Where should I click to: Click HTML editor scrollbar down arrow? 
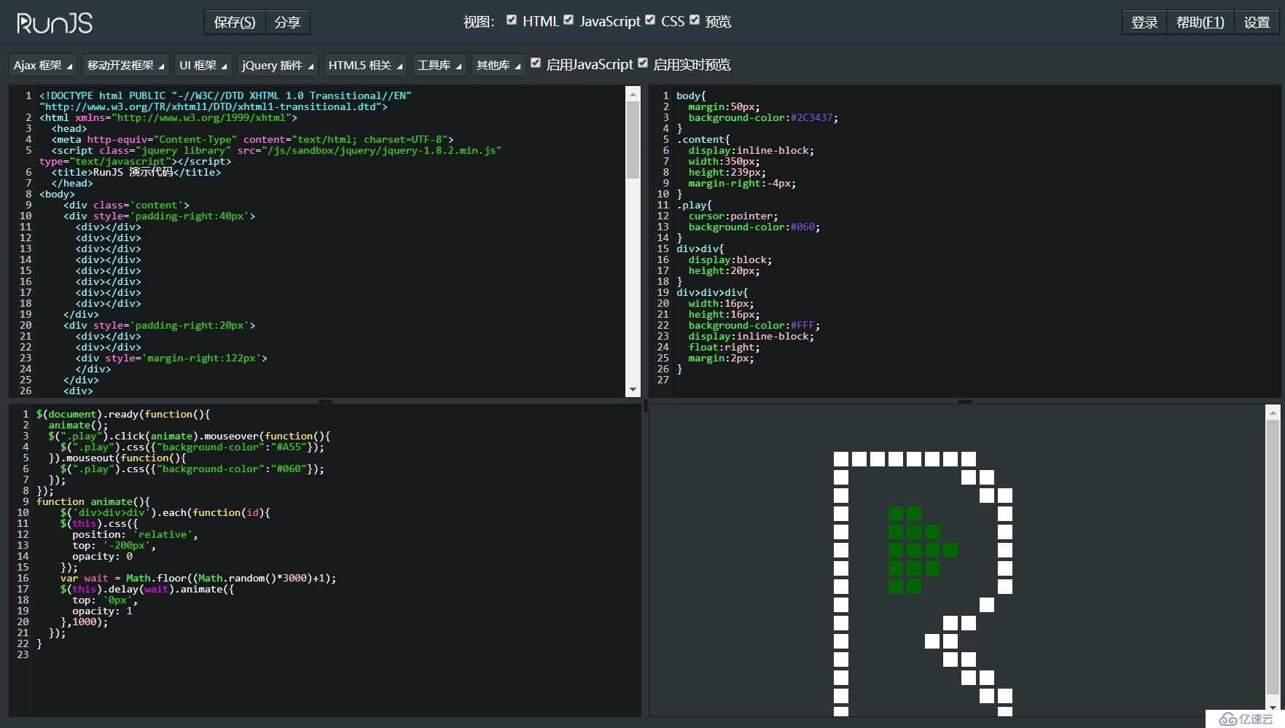click(x=633, y=390)
